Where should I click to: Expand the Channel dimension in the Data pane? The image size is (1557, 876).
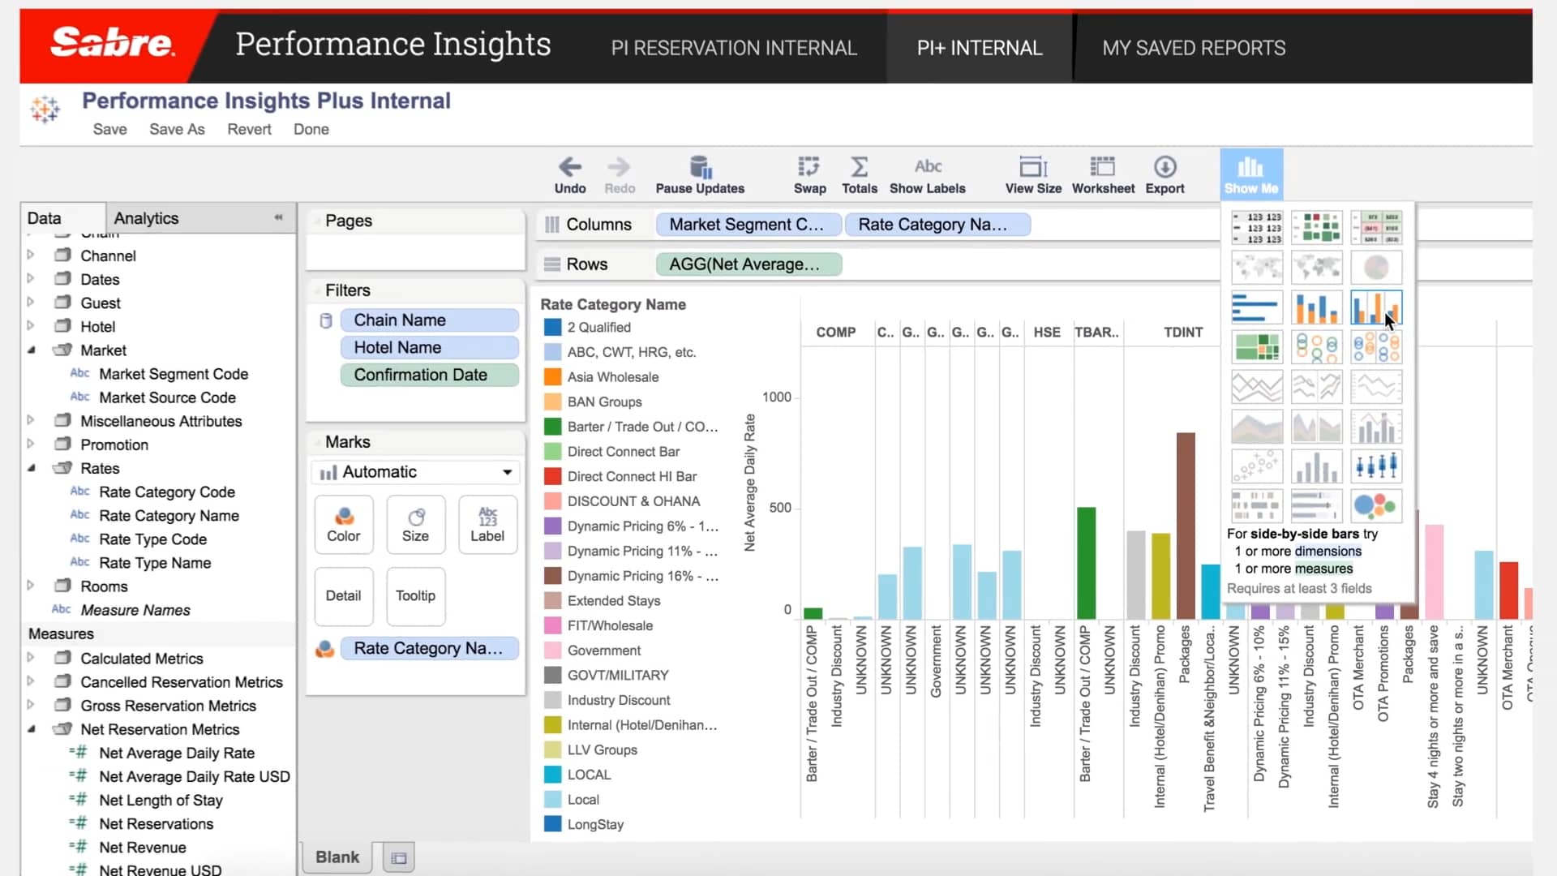click(x=31, y=255)
